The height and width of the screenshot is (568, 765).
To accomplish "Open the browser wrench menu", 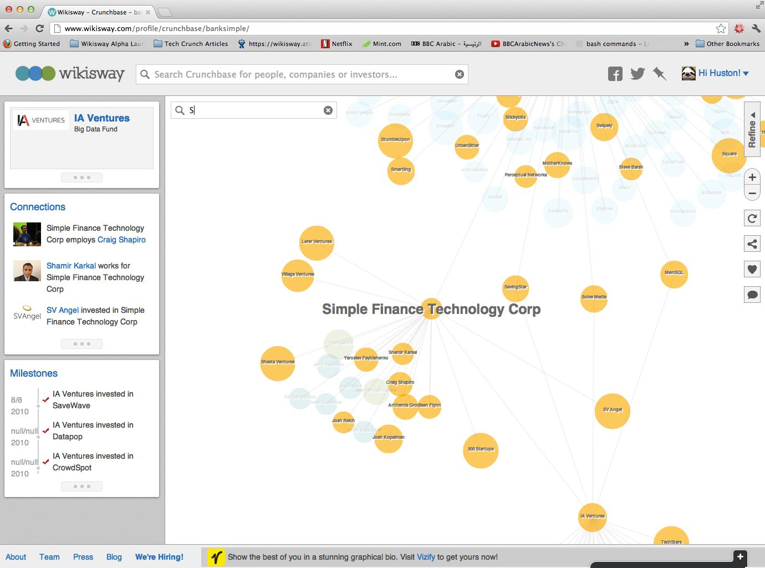I will tap(756, 28).
